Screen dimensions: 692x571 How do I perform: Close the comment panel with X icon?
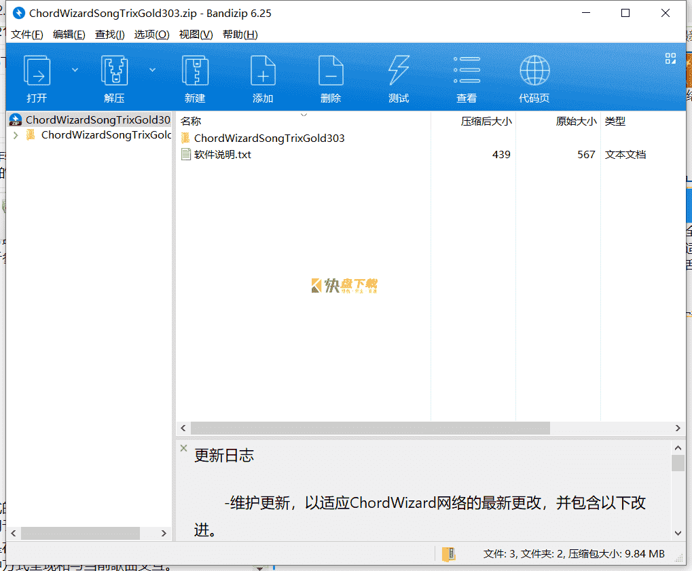(x=184, y=448)
